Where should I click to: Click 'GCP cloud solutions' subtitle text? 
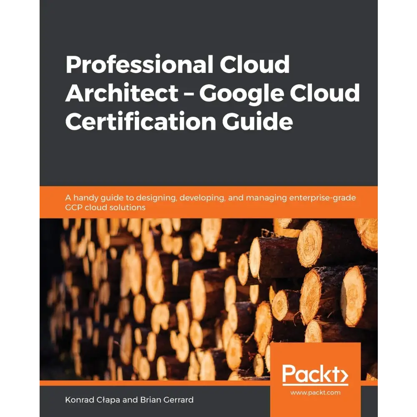click(x=105, y=207)
